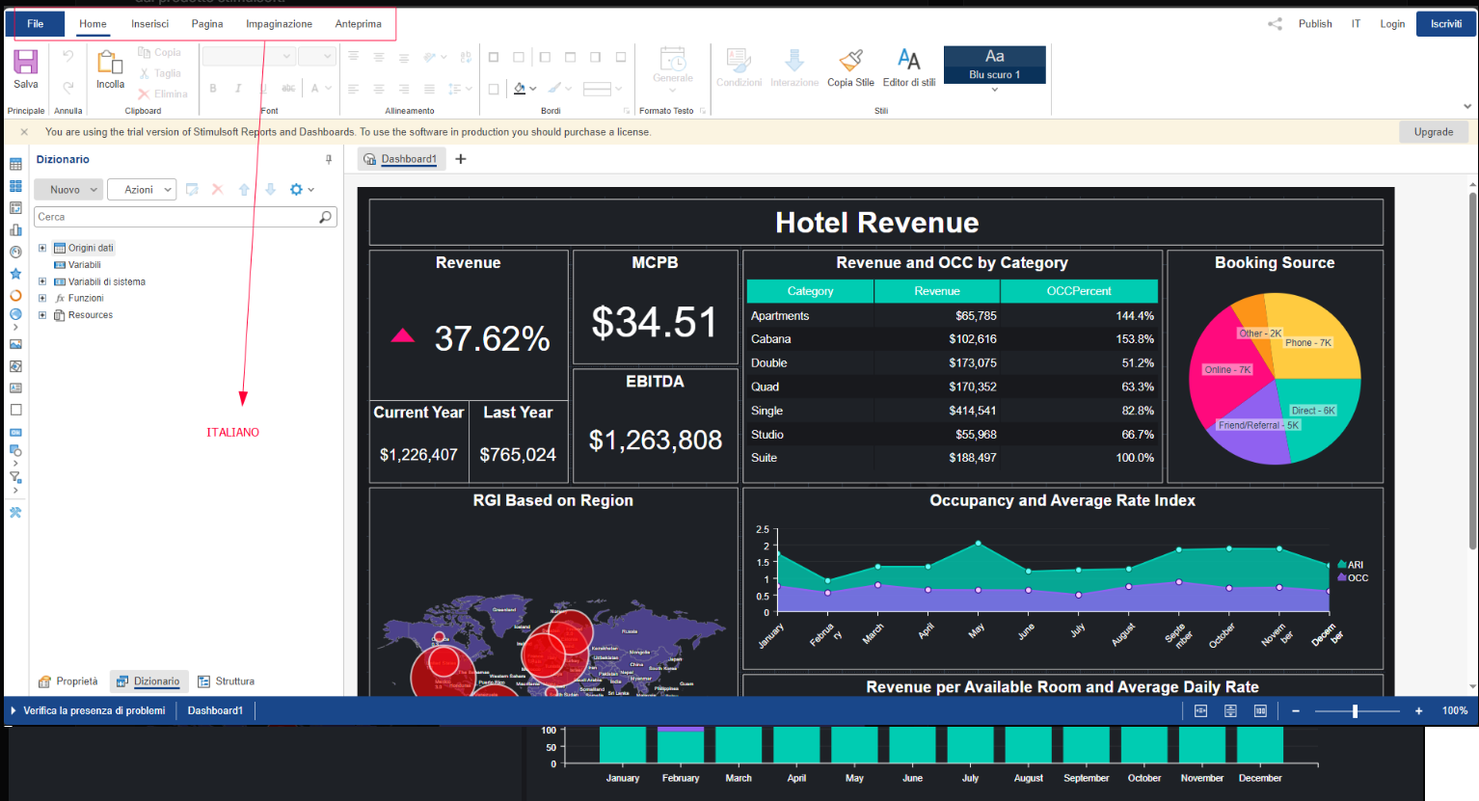Insert a panel rectangle element from sidebar
Viewport: 1479px width, 801px height.
coord(15,410)
